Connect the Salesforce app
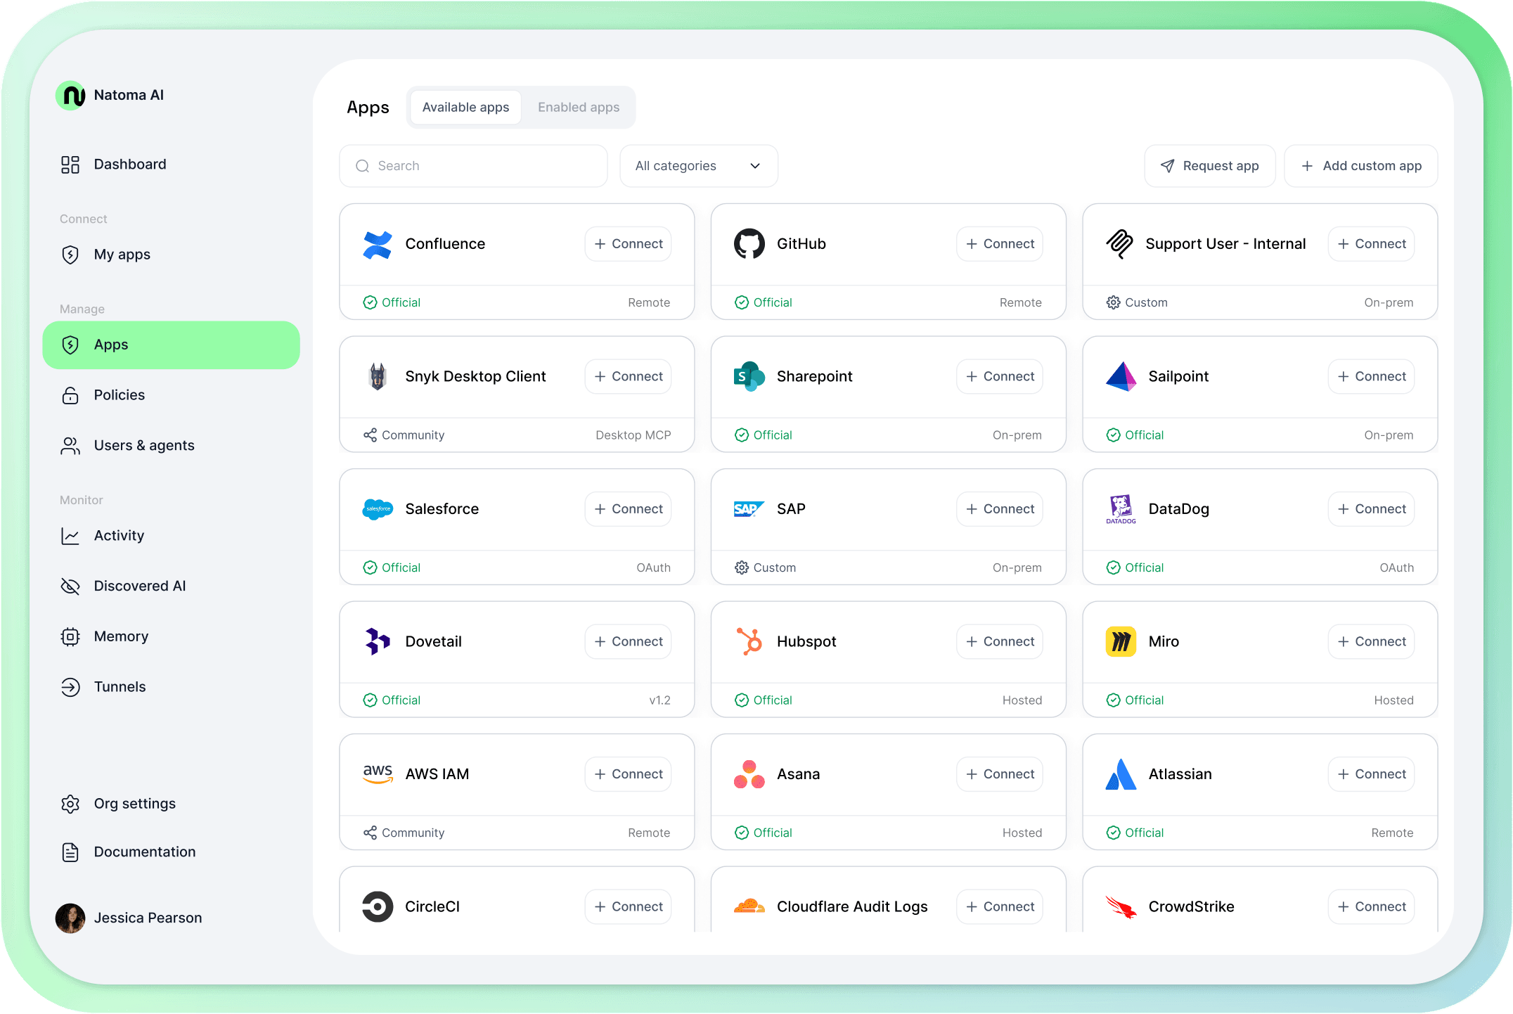Screen dimensions: 1513x1014 point(628,508)
